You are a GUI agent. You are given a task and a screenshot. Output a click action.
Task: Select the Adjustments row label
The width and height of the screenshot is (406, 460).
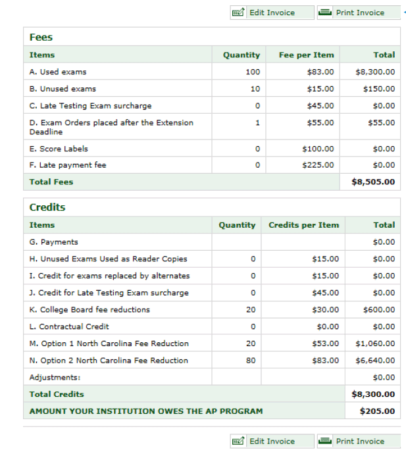point(55,377)
